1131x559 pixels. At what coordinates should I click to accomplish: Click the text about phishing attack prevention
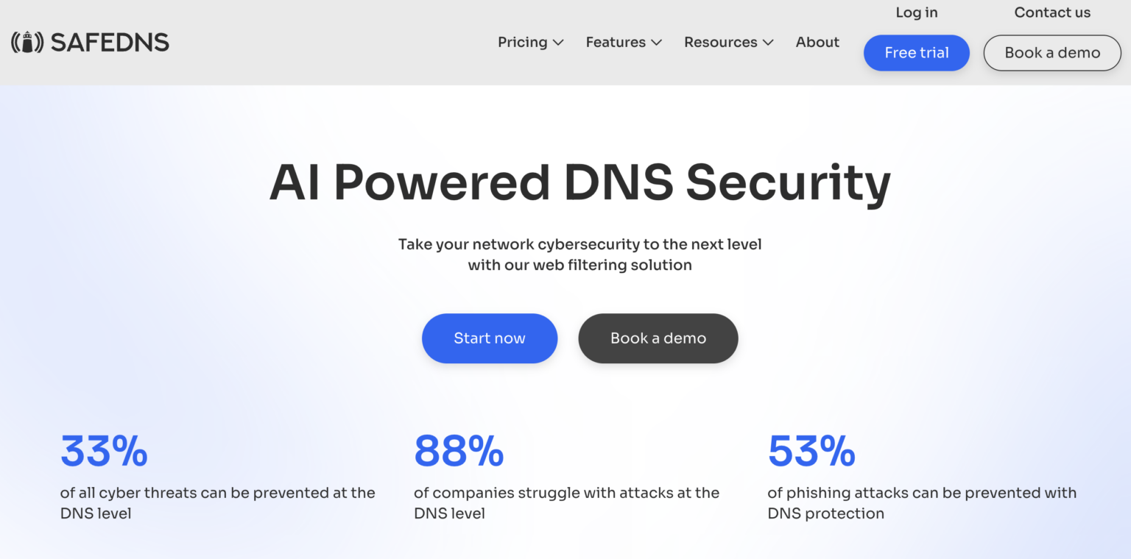[x=921, y=503]
